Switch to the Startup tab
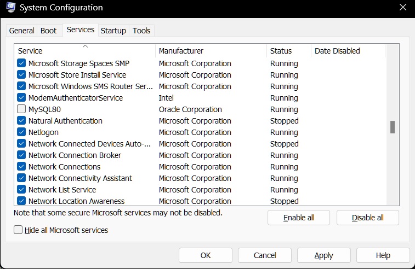Screen dimensions: 415x269 [113, 31]
